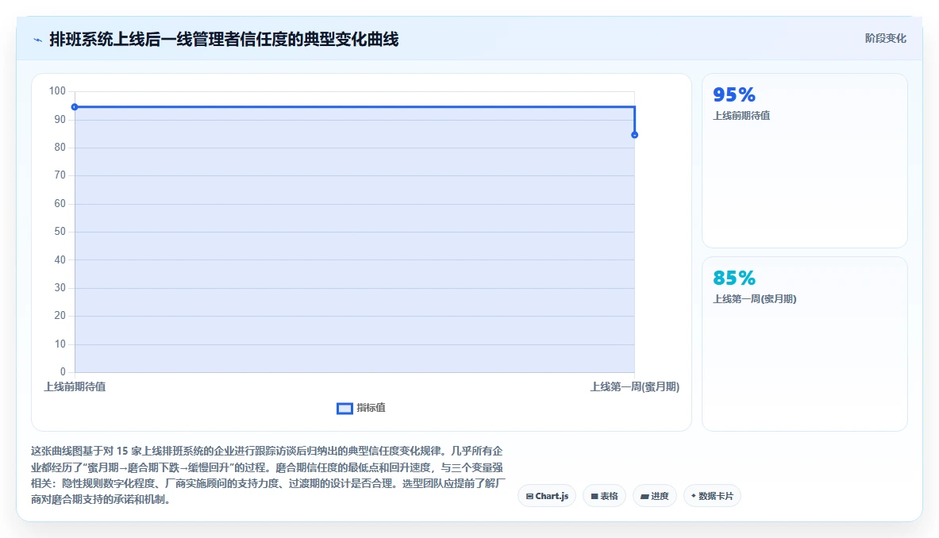This screenshot has height=538, width=939.
Task: Click the Chart.js tag chip
Action: point(547,496)
